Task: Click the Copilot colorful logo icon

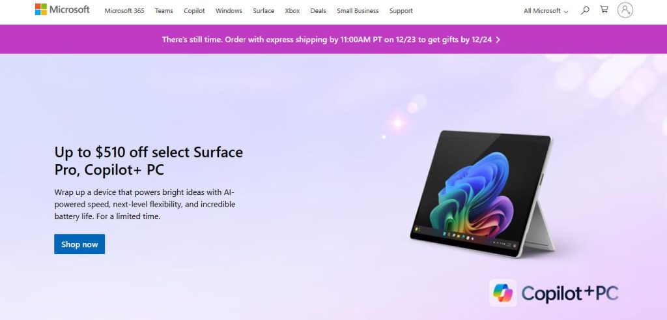Action: [x=503, y=293]
